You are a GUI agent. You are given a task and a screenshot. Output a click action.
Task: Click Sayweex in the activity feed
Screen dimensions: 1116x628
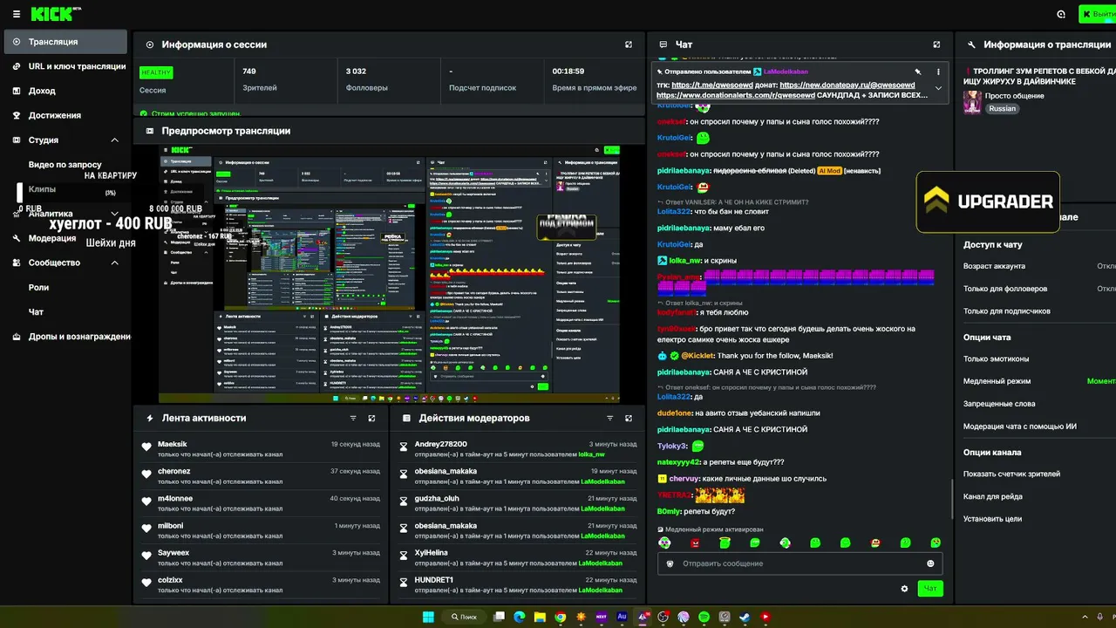(x=174, y=553)
